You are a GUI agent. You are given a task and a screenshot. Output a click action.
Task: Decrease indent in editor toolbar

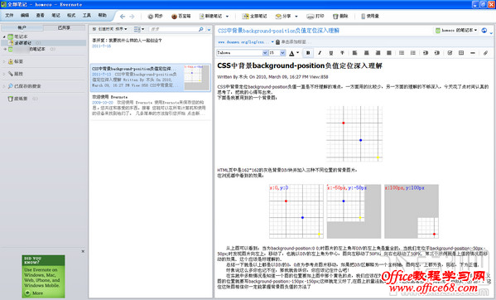click(x=426, y=53)
